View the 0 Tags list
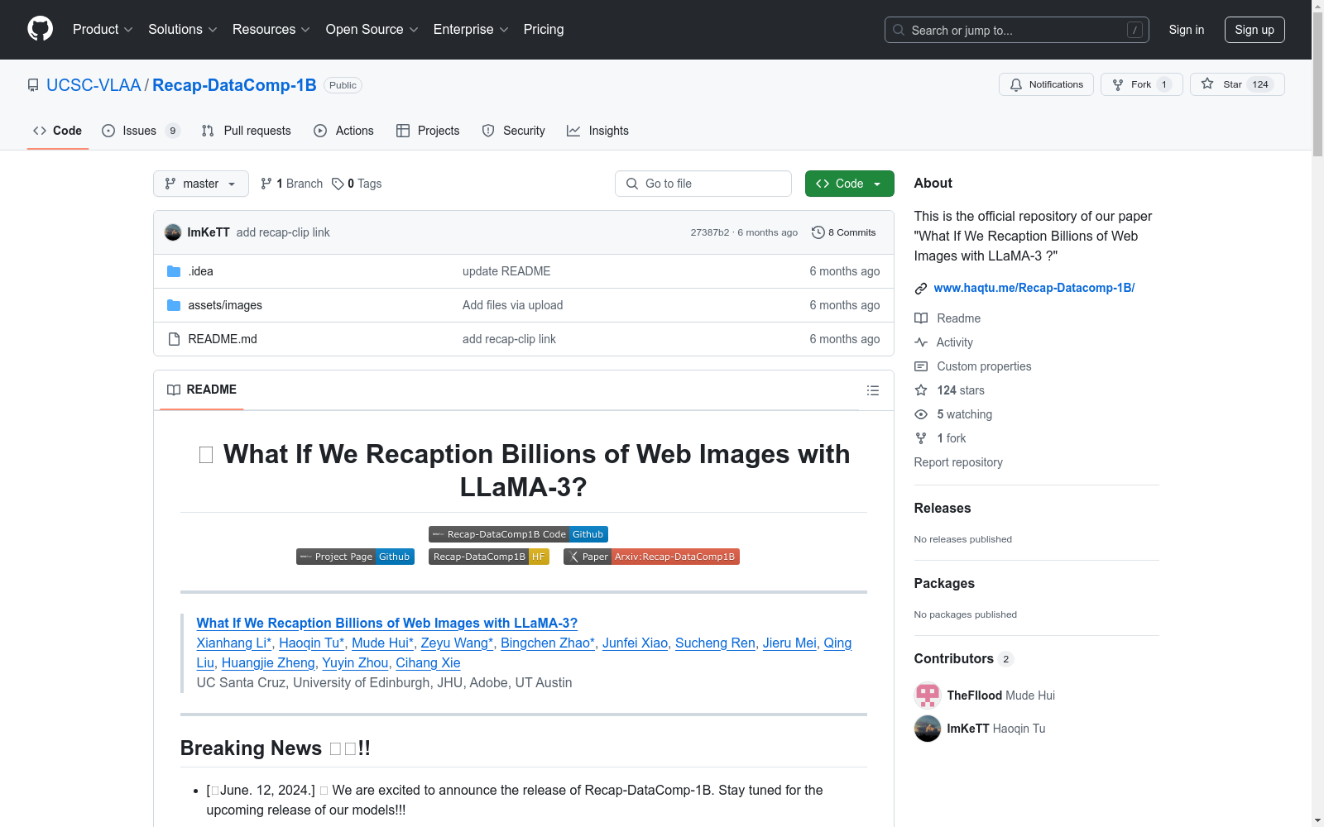Image resolution: width=1324 pixels, height=827 pixels. (357, 184)
